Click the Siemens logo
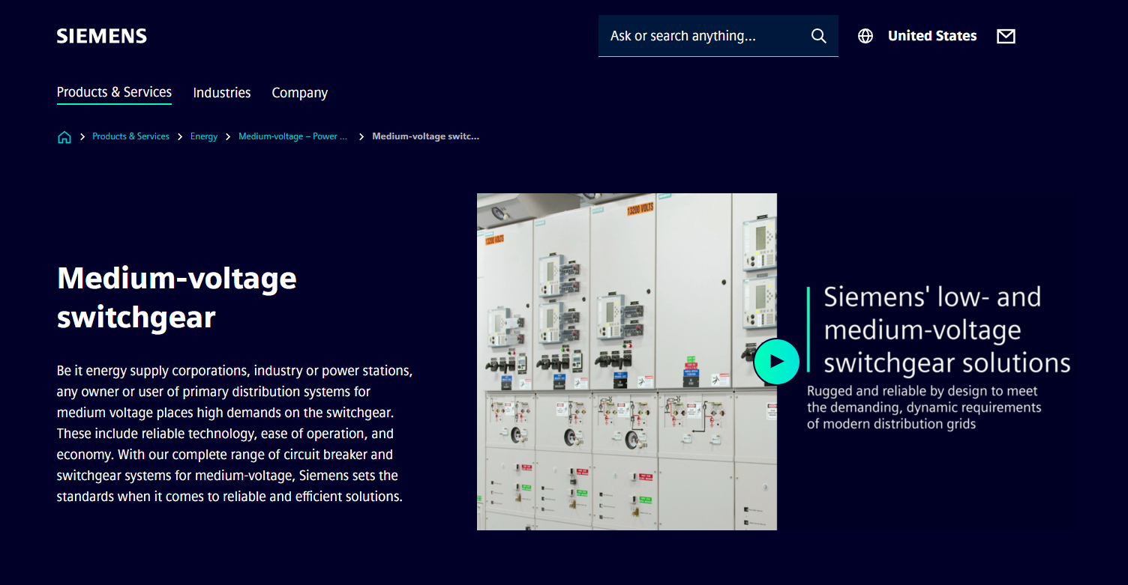The width and height of the screenshot is (1128, 585). click(x=102, y=36)
